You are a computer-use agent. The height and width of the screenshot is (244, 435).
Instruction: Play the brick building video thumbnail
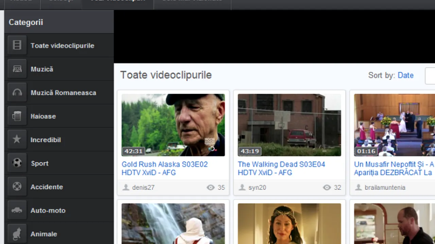coord(289,125)
